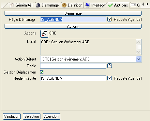The image size is (150, 121).
Task: Focus the empty Règle input field
Action: click(x=73, y=66)
